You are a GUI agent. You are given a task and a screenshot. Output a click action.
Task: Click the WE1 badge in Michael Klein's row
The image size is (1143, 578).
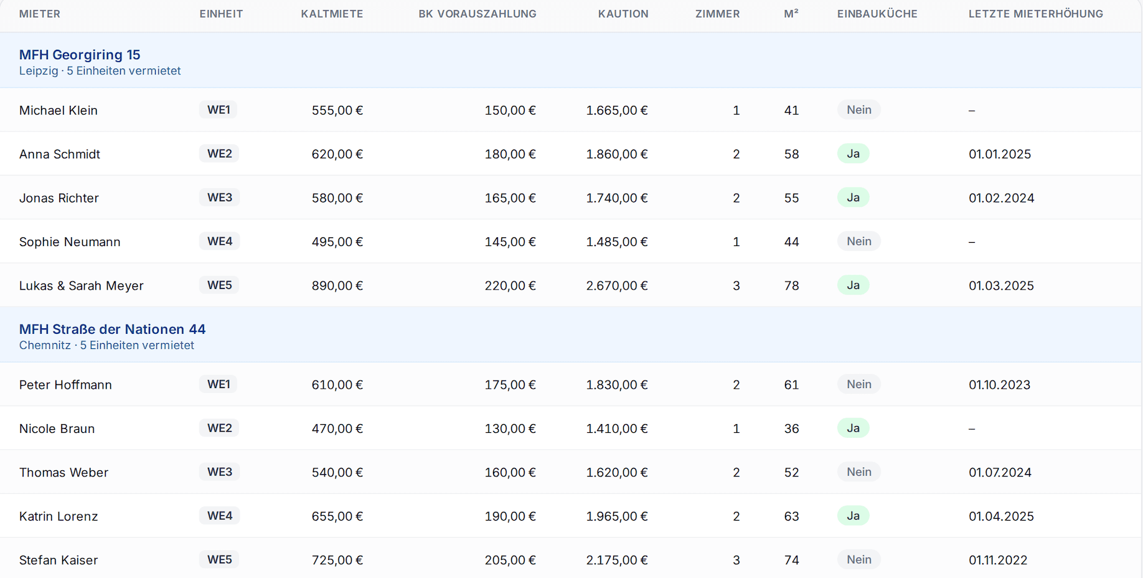click(219, 110)
